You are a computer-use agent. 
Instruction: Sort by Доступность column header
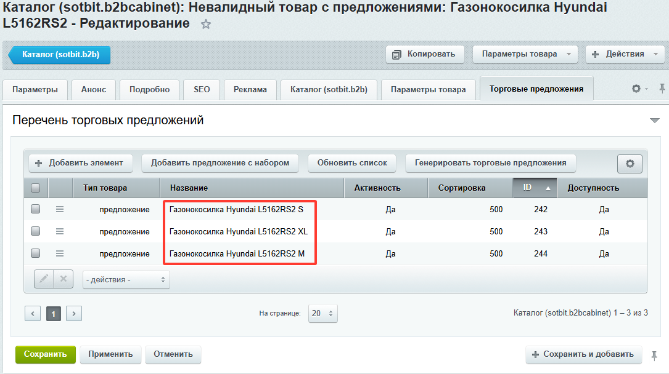click(x=602, y=188)
